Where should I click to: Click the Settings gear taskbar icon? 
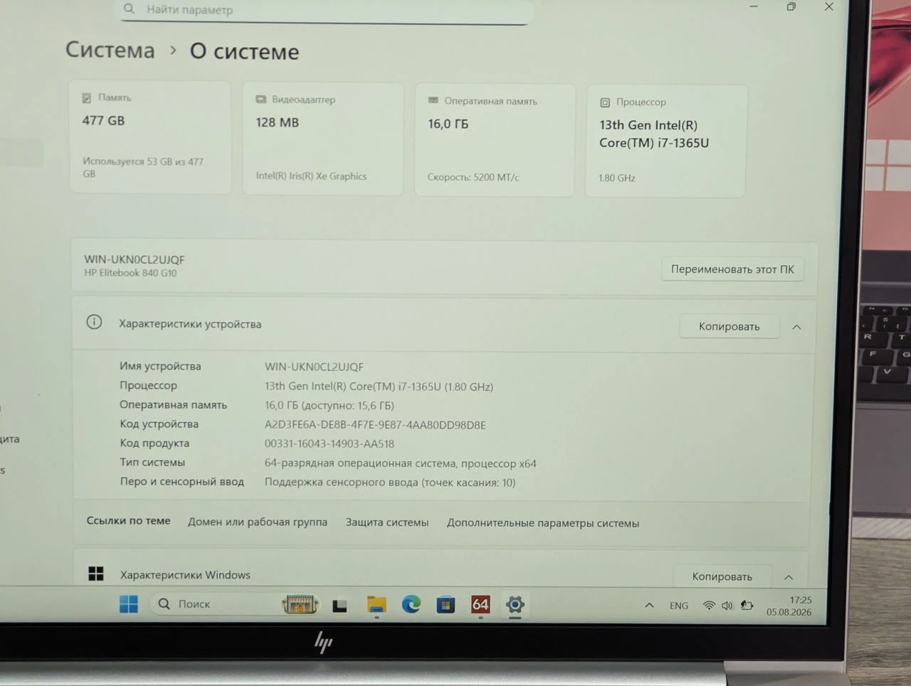click(x=515, y=605)
